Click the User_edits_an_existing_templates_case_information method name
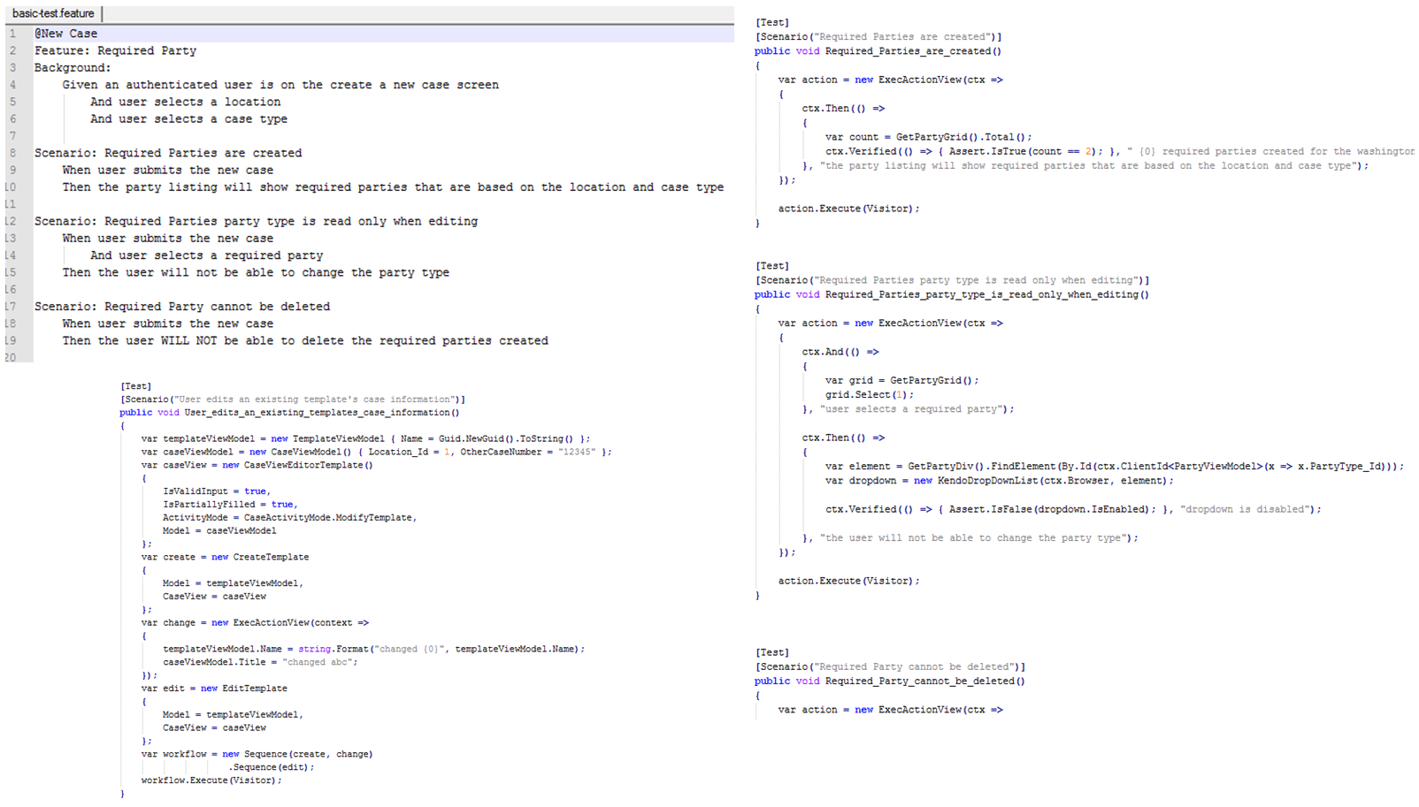 click(321, 413)
